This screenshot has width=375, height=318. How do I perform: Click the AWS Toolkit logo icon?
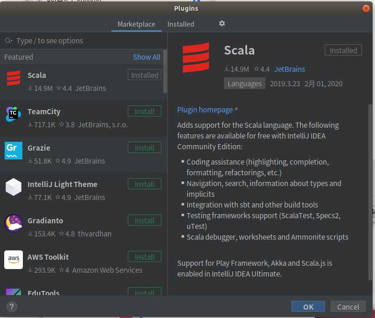tap(14, 260)
